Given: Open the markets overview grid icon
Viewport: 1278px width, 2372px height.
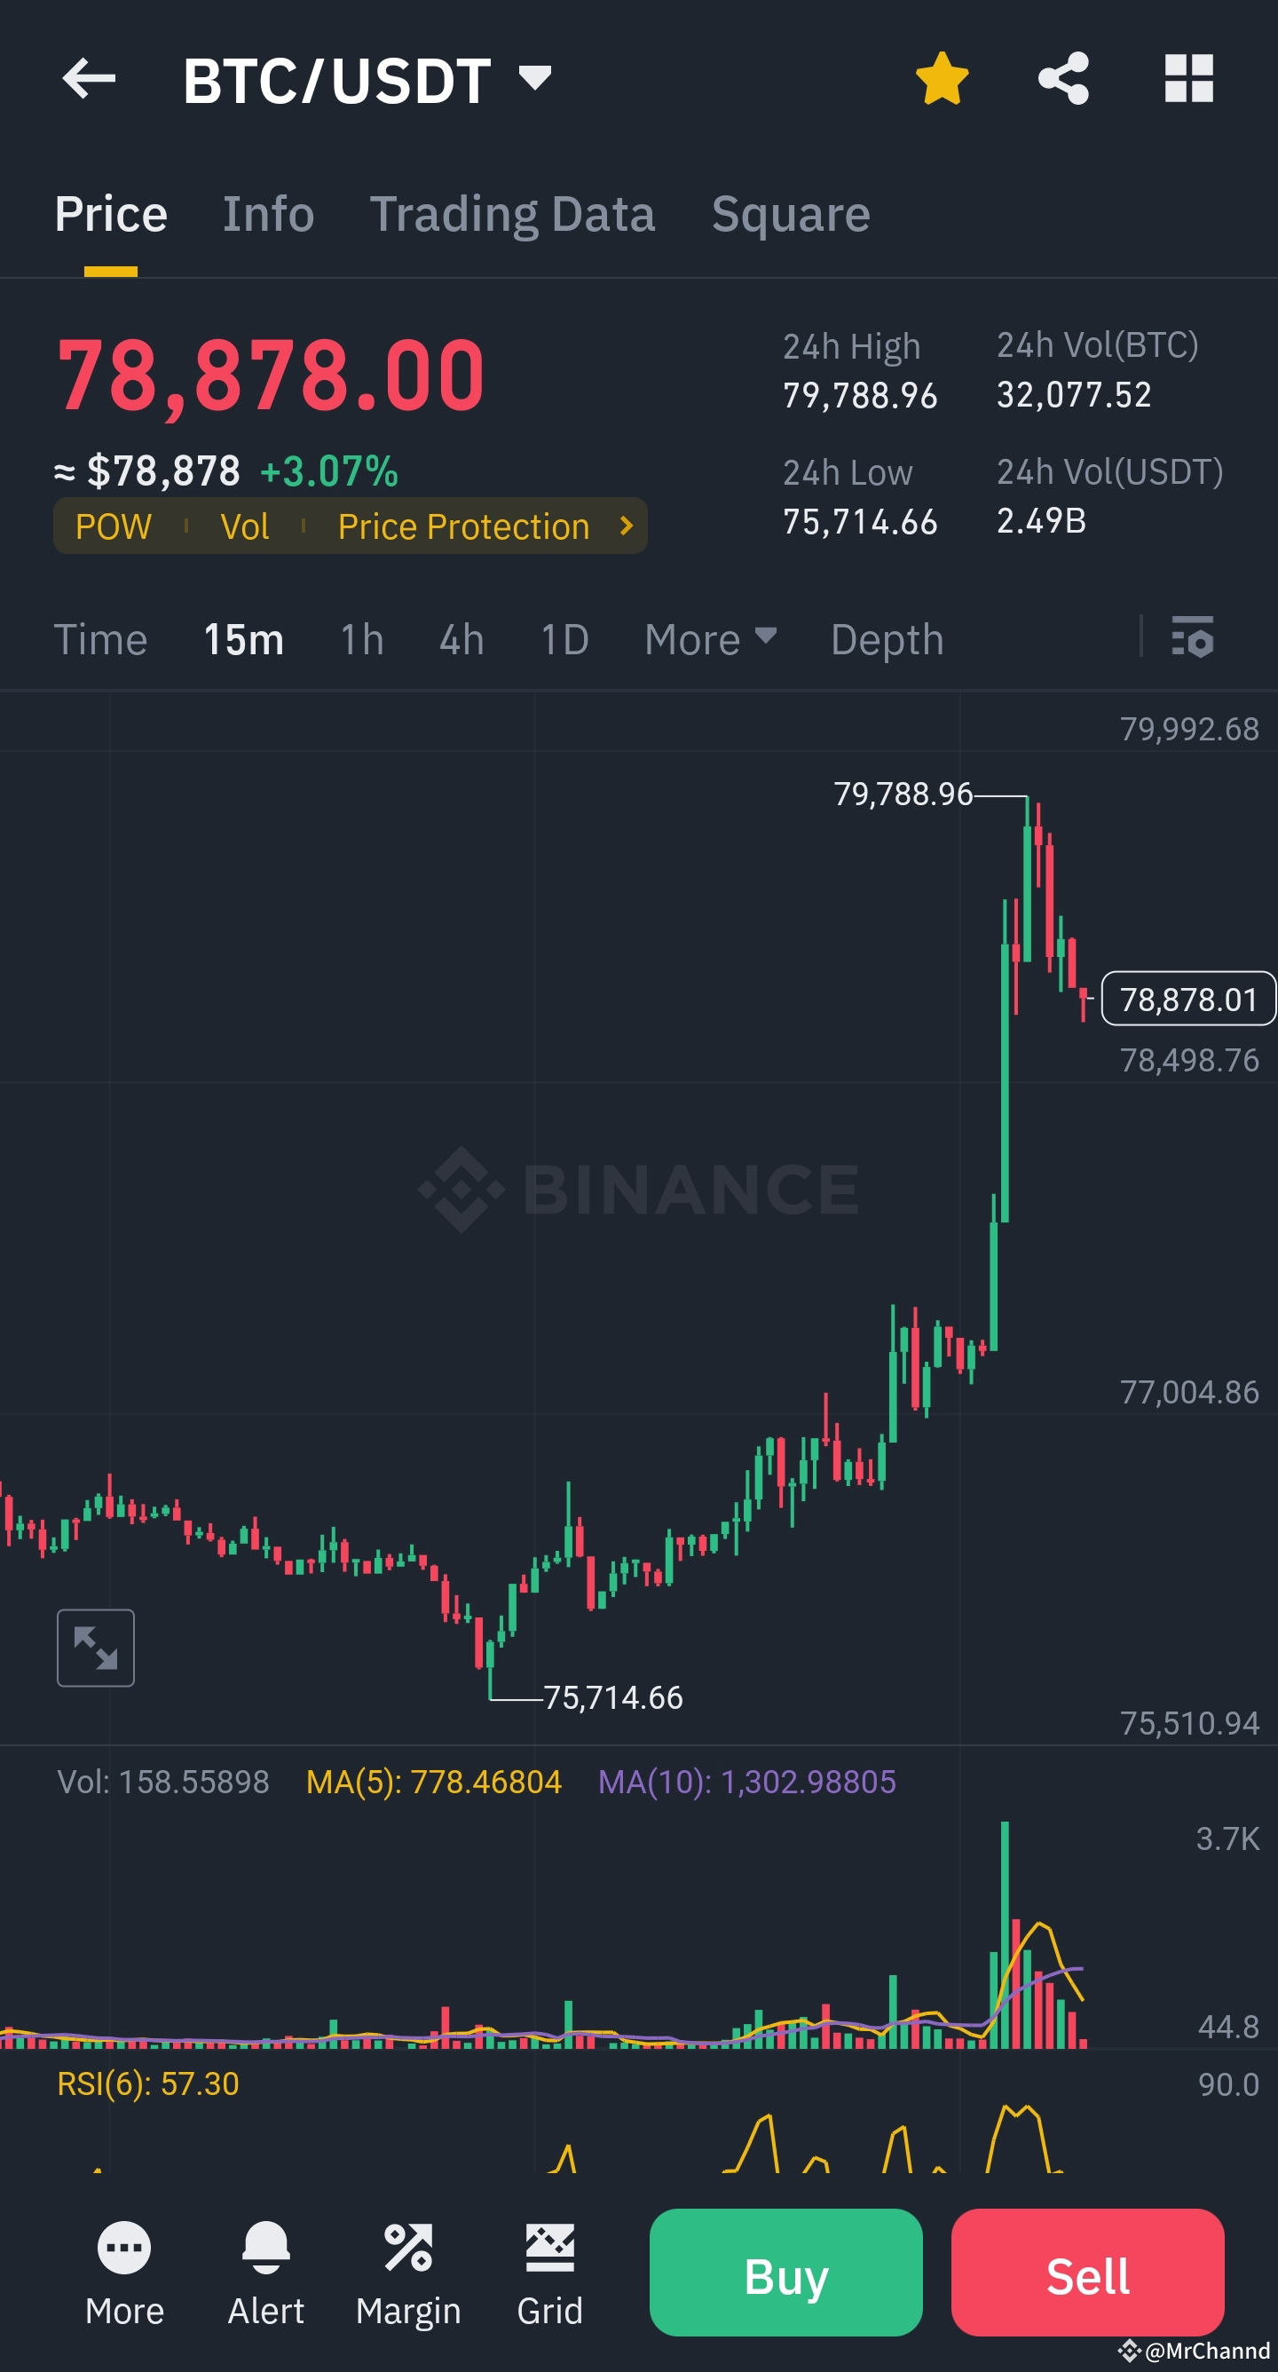Looking at the screenshot, I should click(1187, 79).
